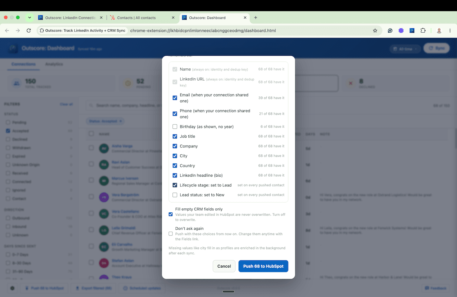Switch to the dimmed Connections tab
The width and height of the screenshot is (457, 297).
coord(23,64)
